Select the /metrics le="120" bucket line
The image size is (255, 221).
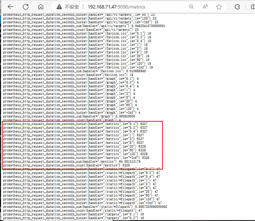pyautogui.click(x=75, y=154)
